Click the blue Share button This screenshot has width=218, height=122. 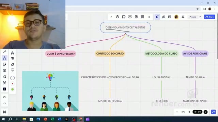209,17
